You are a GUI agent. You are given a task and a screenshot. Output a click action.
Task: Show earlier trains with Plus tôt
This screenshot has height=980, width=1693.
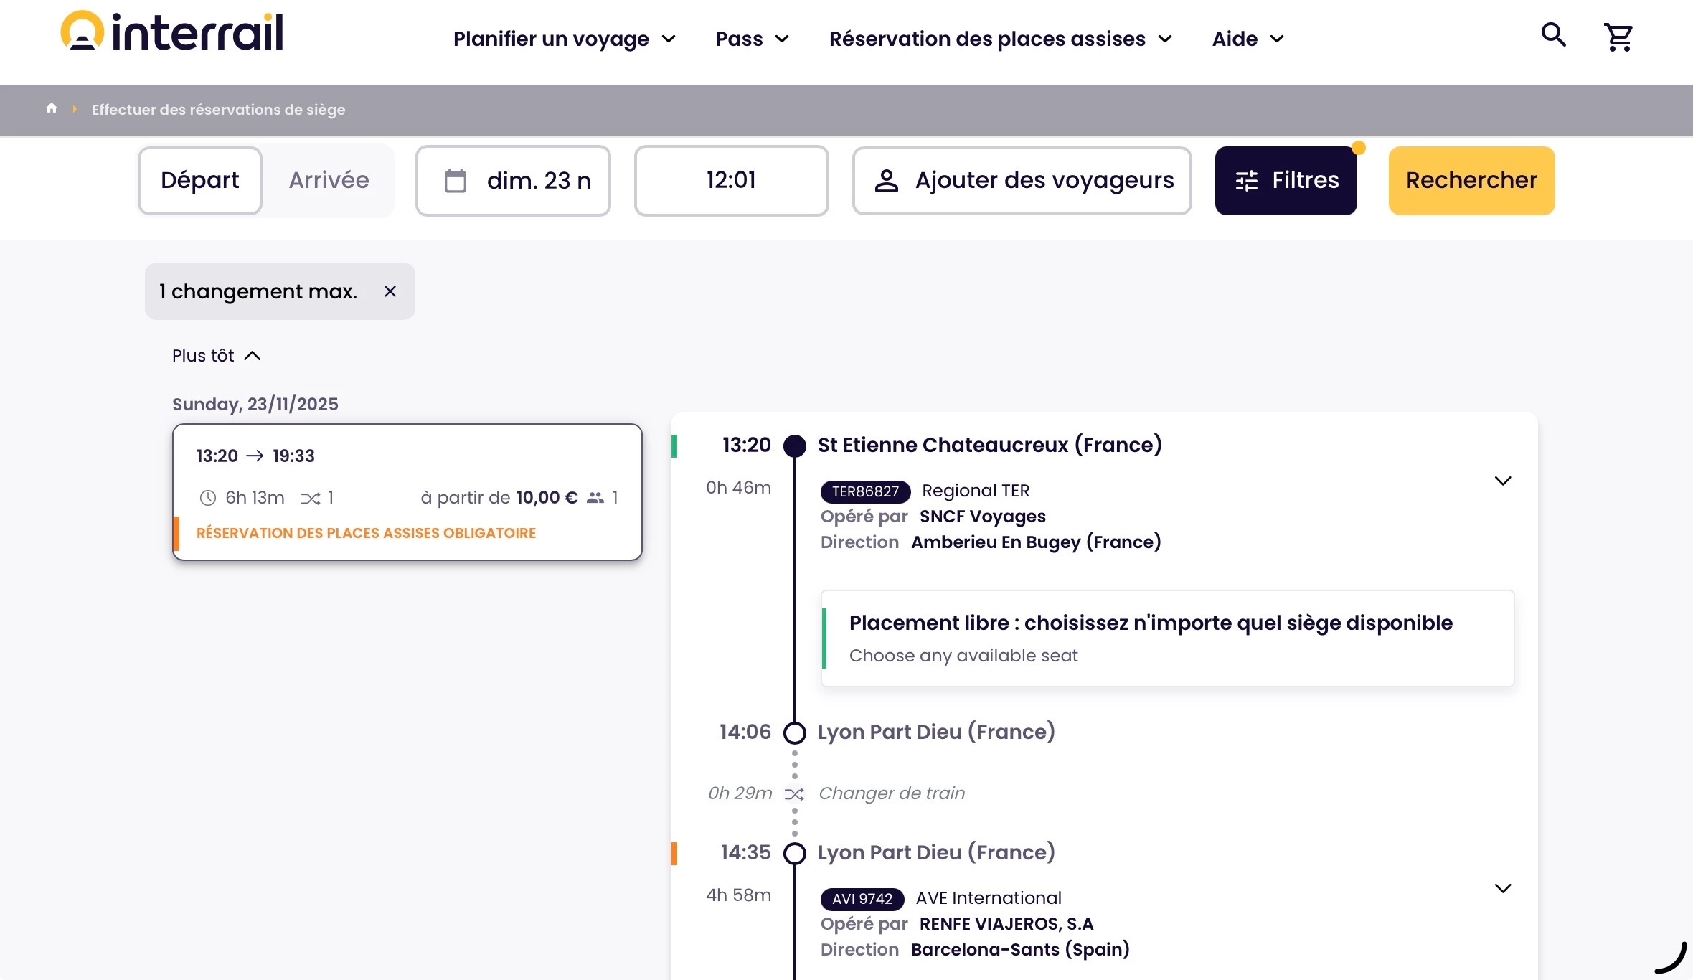216,356
